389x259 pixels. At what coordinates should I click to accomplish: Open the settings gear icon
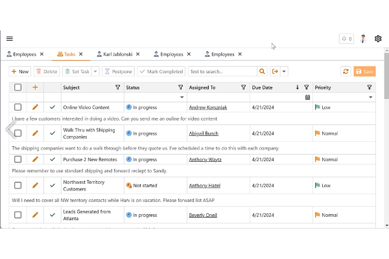click(x=378, y=39)
